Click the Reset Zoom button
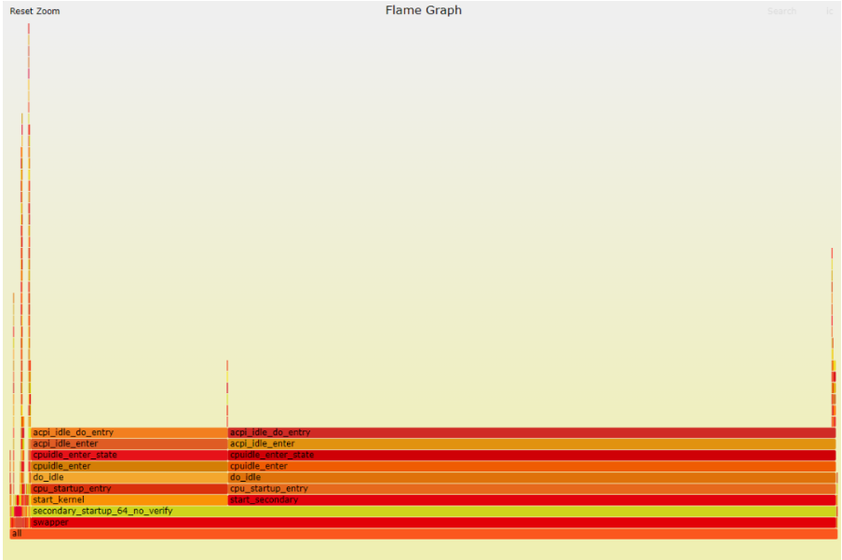 [x=34, y=11]
